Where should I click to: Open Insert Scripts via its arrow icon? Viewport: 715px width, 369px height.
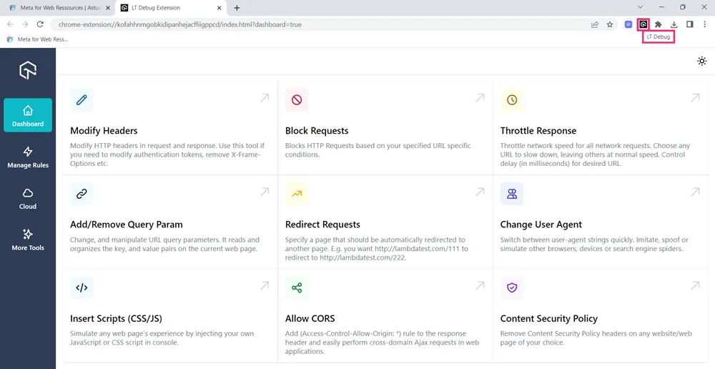coord(265,285)
